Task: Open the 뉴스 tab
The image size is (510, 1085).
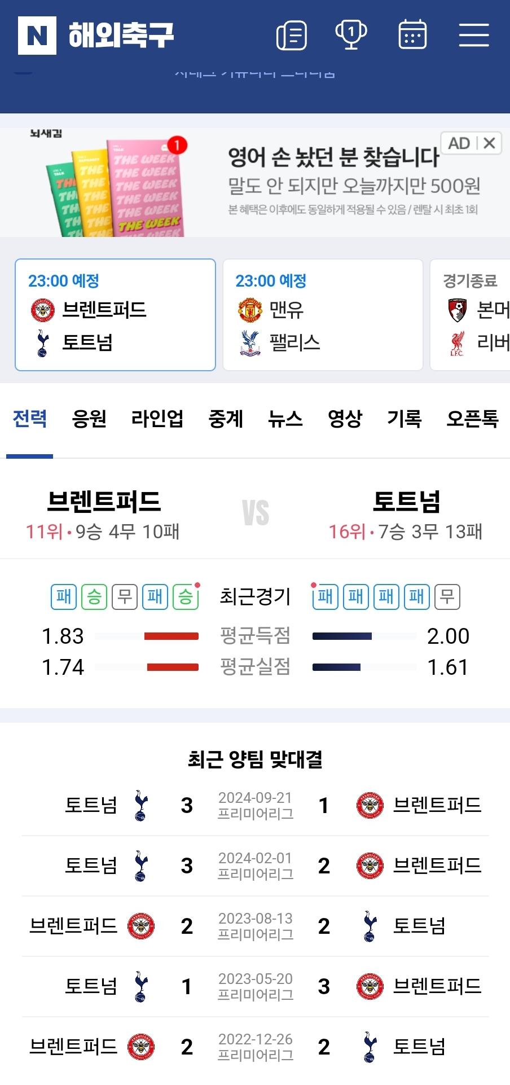Action: 285,419
